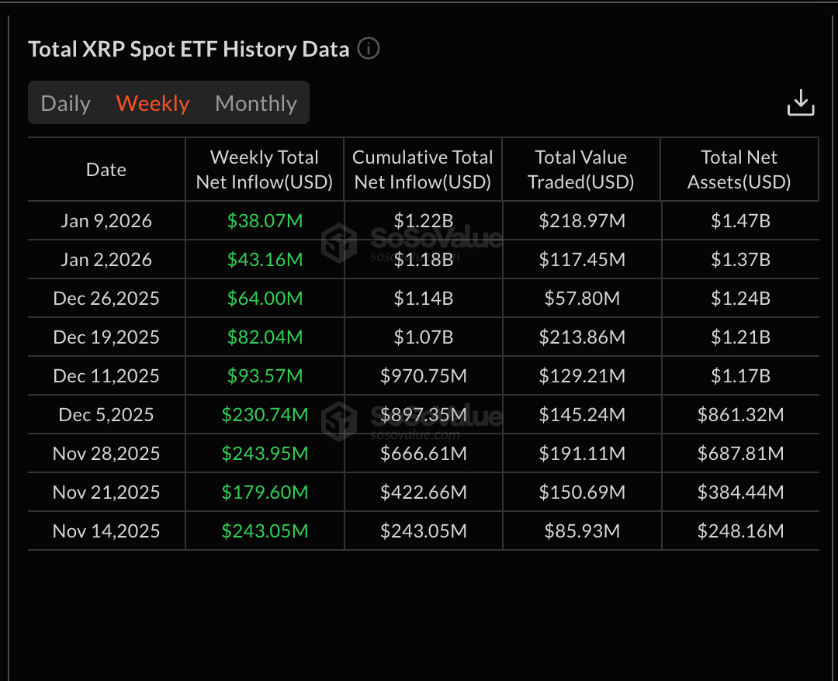Click the $38.07M inflow value
This screenshot has height=681, width=838.
click(x=265, y=220)
